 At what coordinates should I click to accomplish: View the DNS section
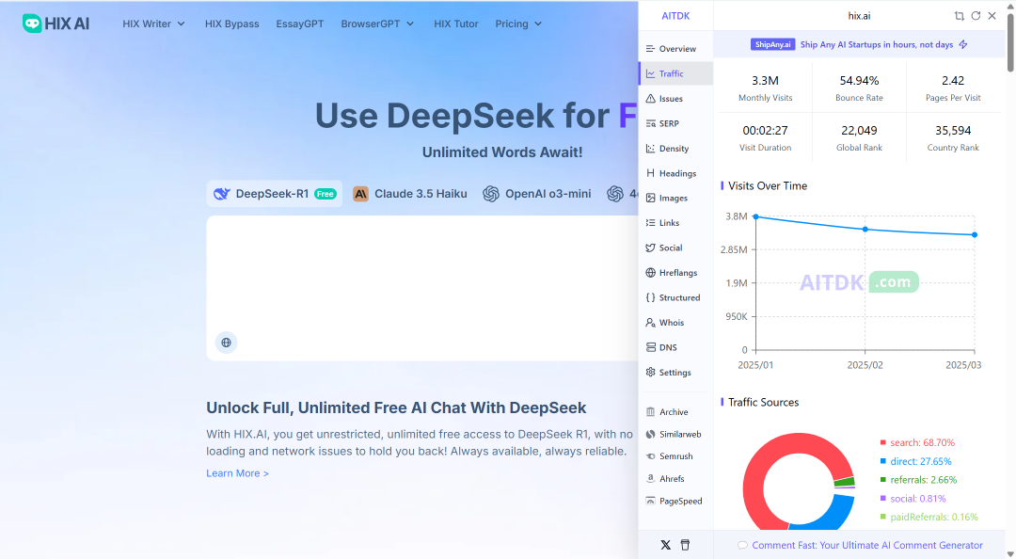pos(675,347)
